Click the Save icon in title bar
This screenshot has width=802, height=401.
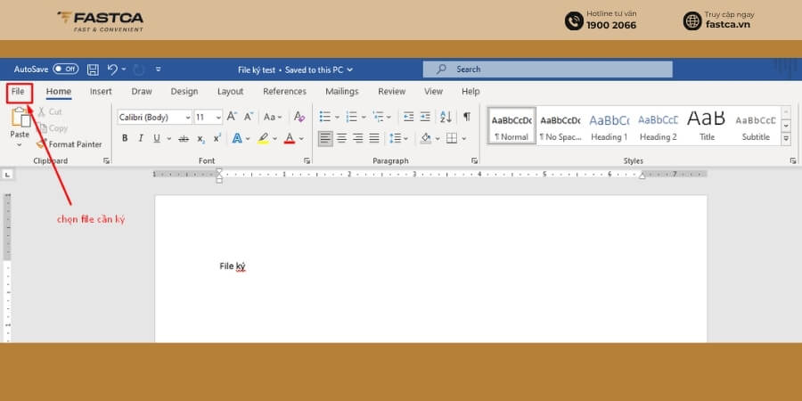93,70
